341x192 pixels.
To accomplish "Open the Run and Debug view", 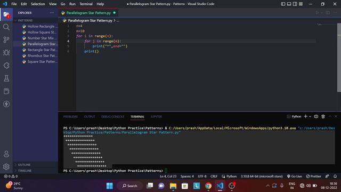I will point(6,52).
